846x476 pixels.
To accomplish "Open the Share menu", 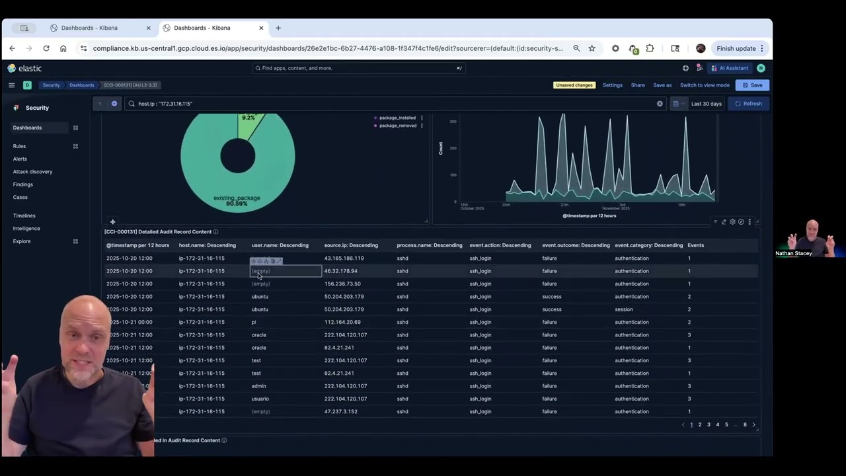I will 638,85.
